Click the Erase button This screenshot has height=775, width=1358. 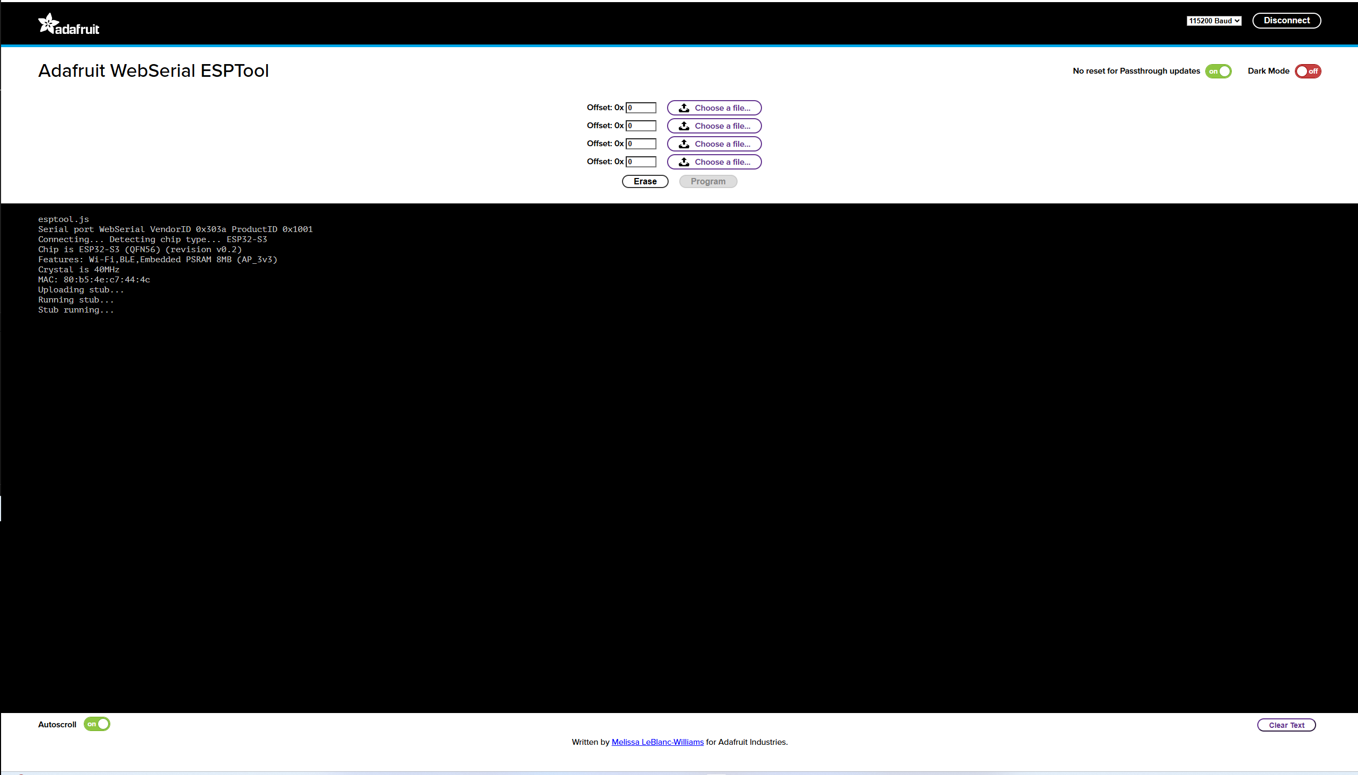coord(645,182)
